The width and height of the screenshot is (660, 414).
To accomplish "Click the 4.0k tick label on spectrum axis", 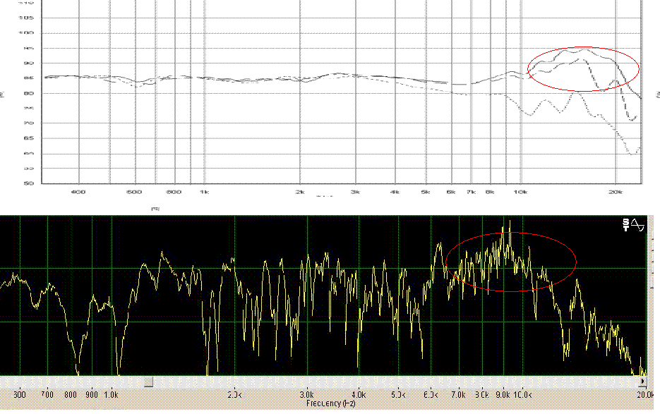I will (359, 395).
